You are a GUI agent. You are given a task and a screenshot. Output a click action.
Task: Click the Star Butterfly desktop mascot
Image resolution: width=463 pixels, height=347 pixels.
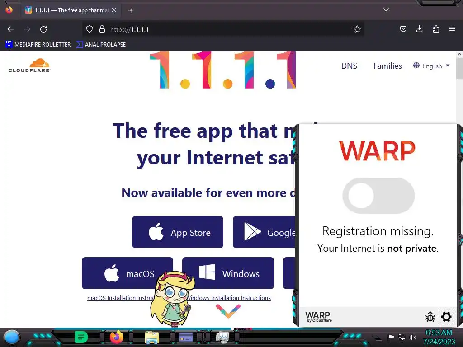(173, 298)
